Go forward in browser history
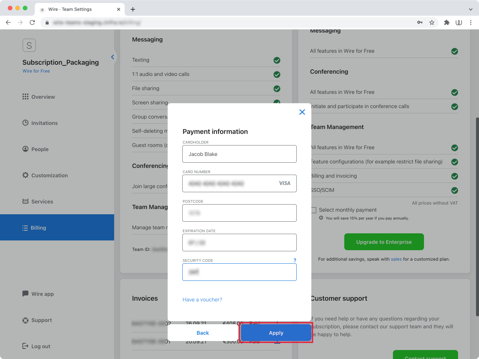This screenshot has width=479, height=359. click(20, 22)
